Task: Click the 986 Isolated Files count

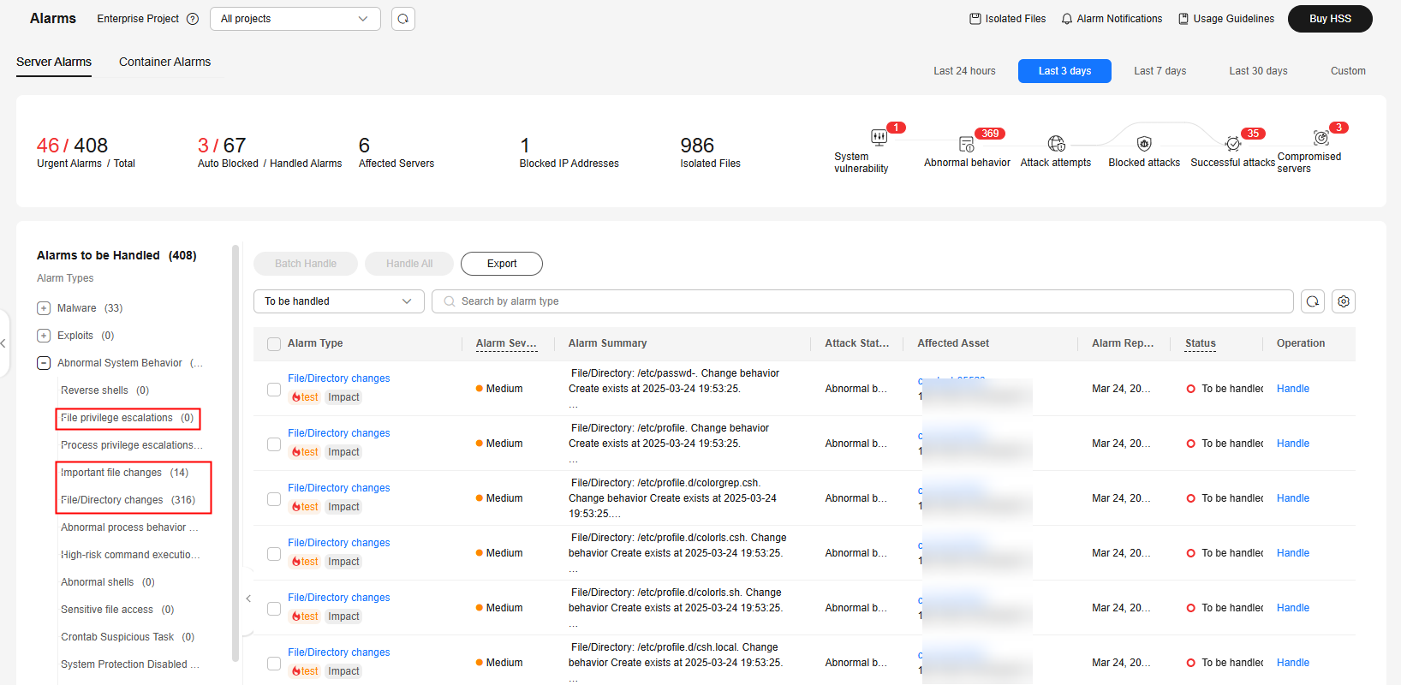Action: point(697,146)
